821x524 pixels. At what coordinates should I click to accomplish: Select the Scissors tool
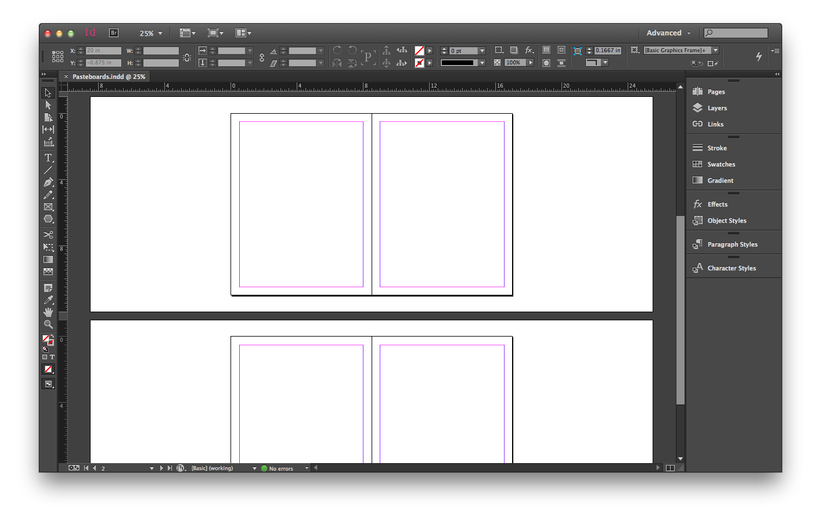coord(48,234)
